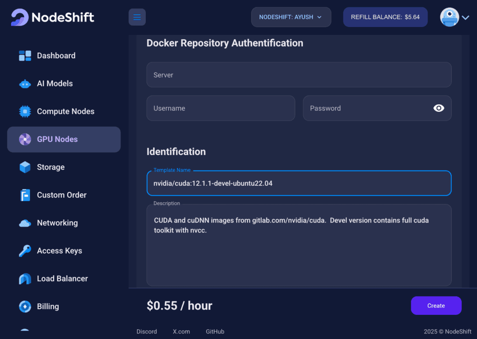Open Access Keys section
The width and height of the screenshot is (477, 339).
64,251
